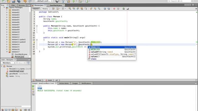The image size is (198, 111).
Task: Toggle Bookmark in editor toolbar
Action: [x=99, y=9]
